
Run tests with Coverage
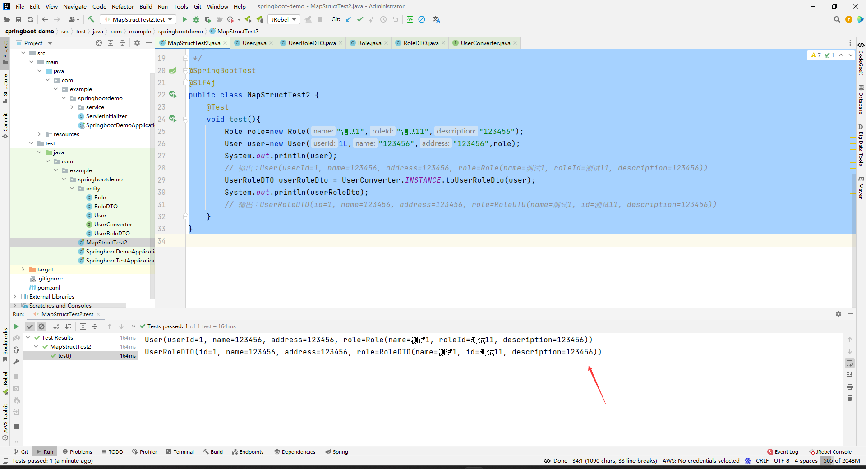tap(207, 19)
